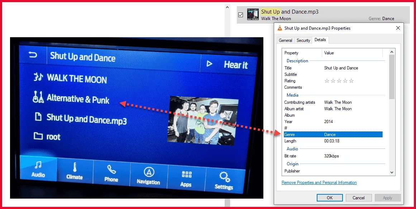Uncheck the Shut Up and Dance.mp3 checkbox

coord(240,15)
